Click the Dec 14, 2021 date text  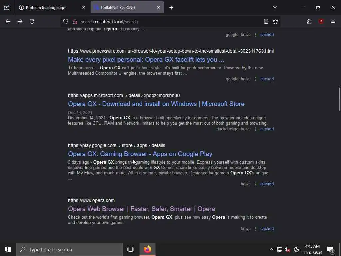[80, 113]
